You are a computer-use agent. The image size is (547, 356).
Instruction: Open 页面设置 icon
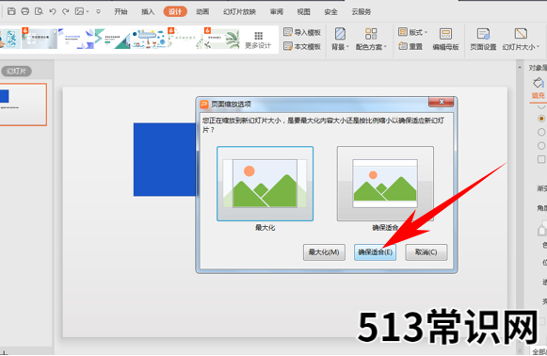(483, 34)
